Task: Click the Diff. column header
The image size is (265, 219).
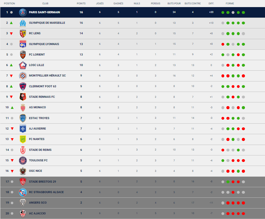Action: click(x=211, y=4)
